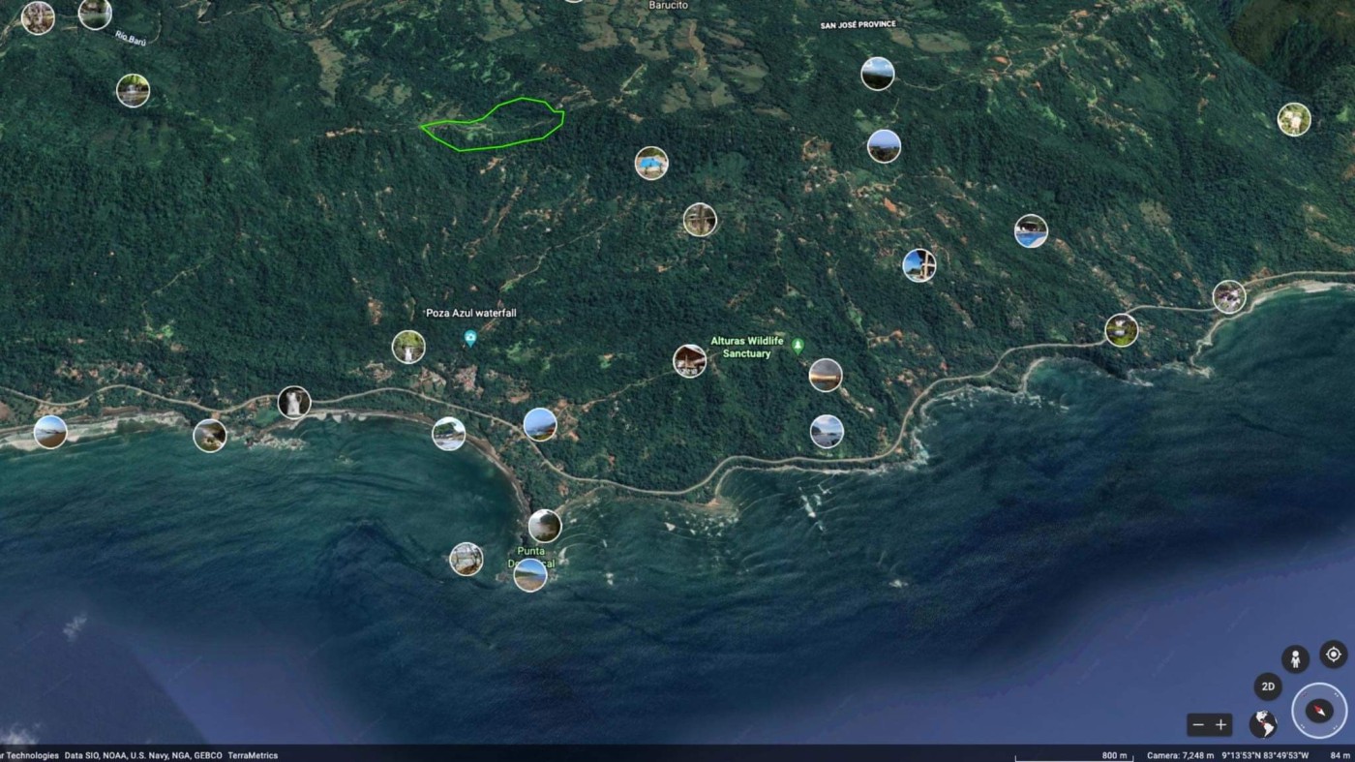Open the waterfall photo near Poza Azul

coord(408,347)
